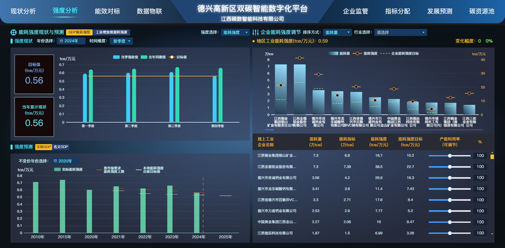Toggle 去年同期值 legend marker
This screenshot has height=248, width=505.
[144, 57]
